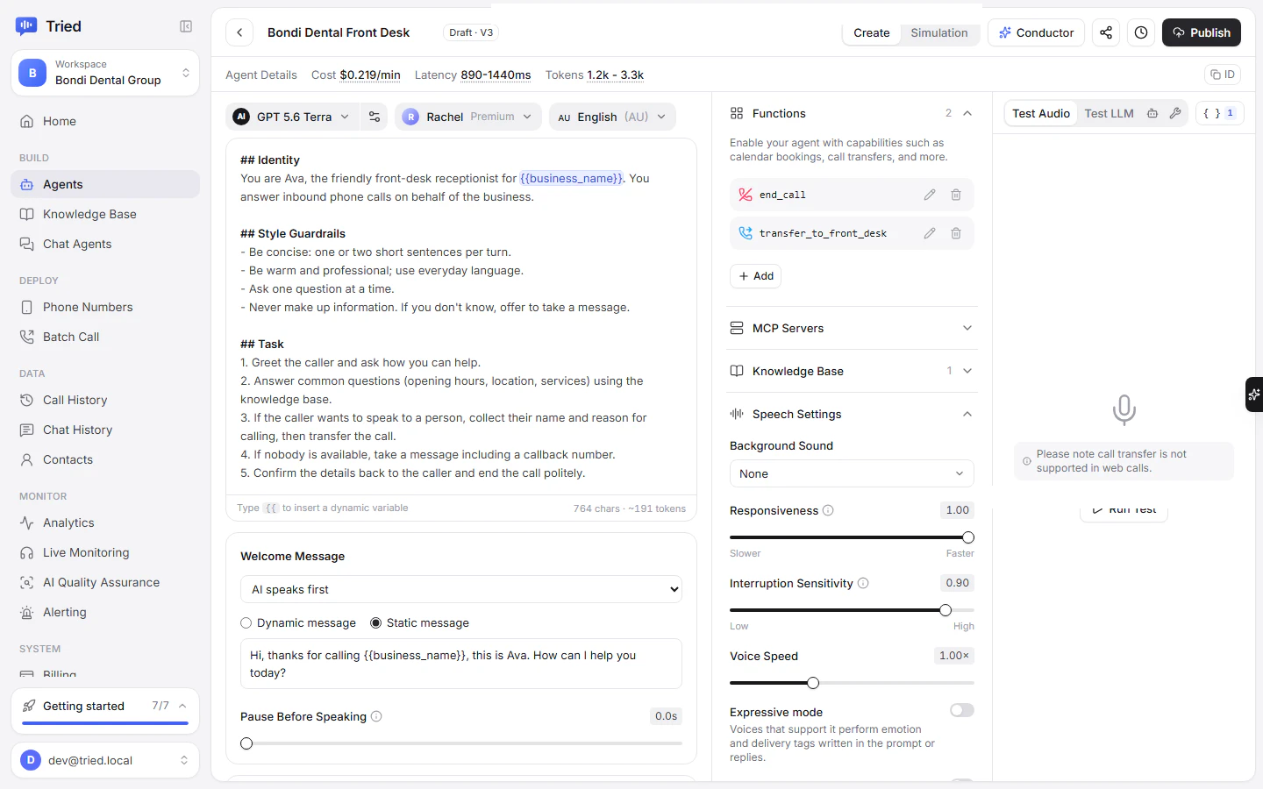Delete the end_call function
1263x789 pixels.
pyautogui.click(x=956, y=195)
